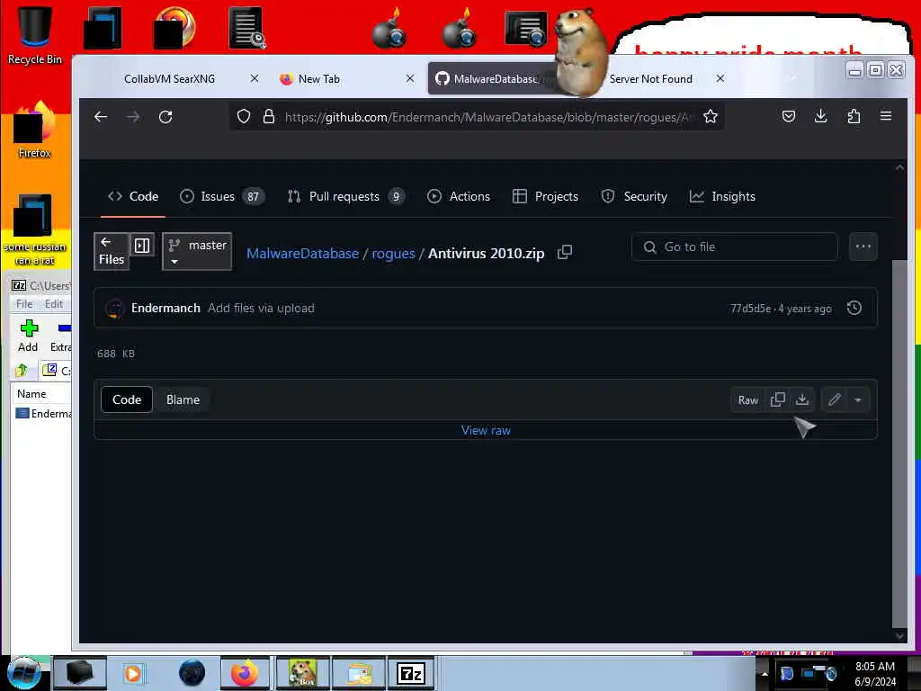The height and width of the screenshot is (691, 921).
Task: Open the Recycle Bin desktop icon
Action: [35, 35]
